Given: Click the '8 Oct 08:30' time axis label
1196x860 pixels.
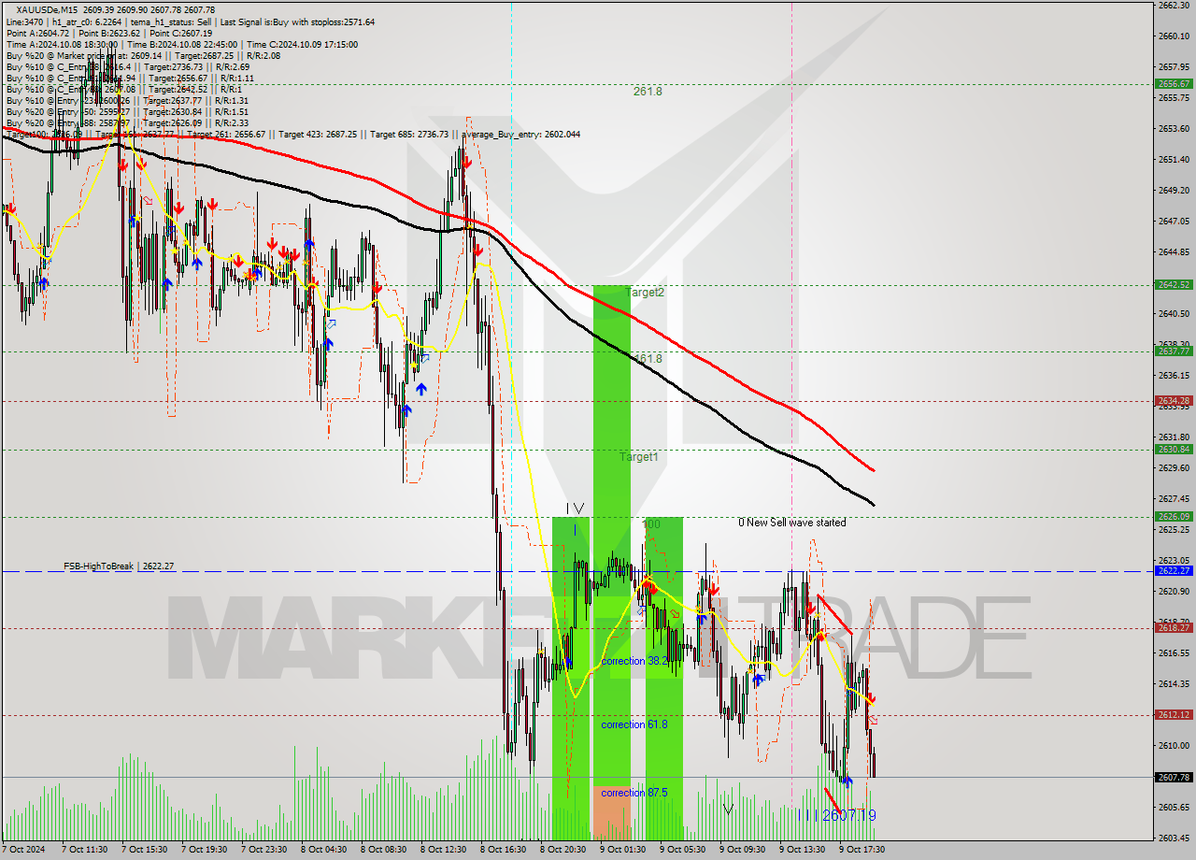Looking at the screenshot, I should click(x=384, y=850).
